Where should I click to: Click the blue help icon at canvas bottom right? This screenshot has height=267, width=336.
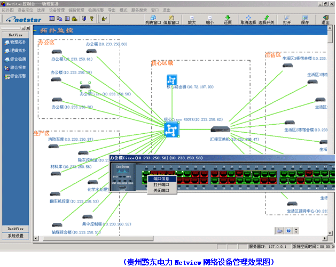coord(288,231)
